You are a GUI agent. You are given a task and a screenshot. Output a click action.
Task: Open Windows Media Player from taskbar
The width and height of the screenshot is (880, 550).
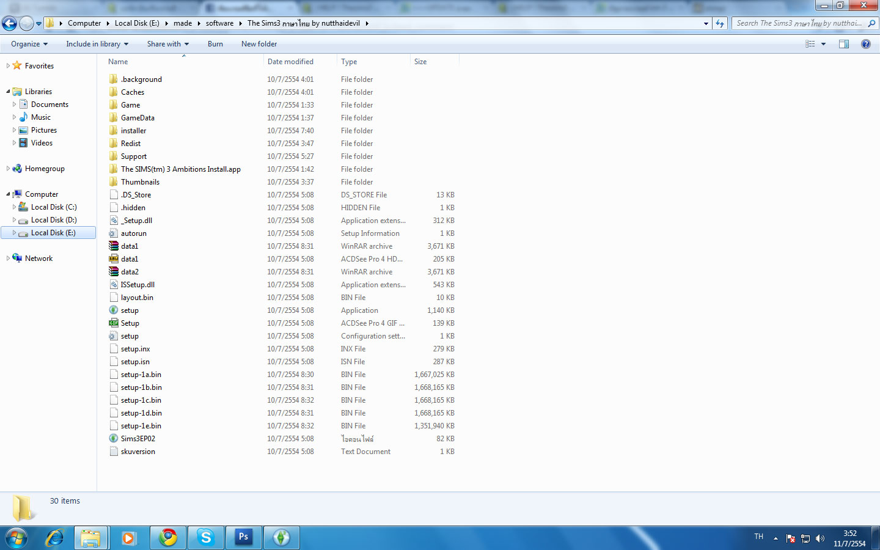pyautogui.click(x=128, y=538)
